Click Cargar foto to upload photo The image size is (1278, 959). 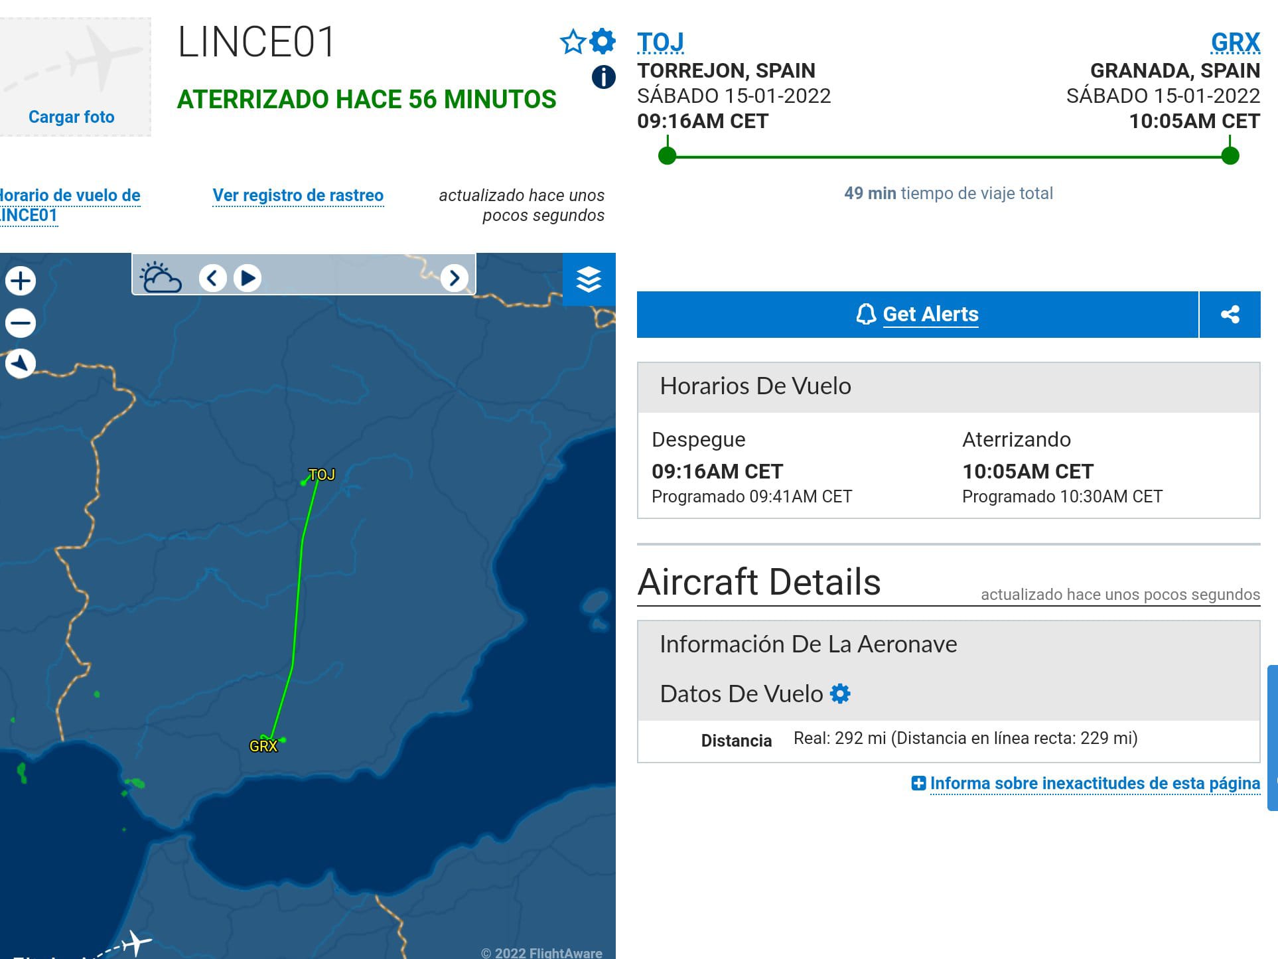pyautogui.click(x=72, y=117)
